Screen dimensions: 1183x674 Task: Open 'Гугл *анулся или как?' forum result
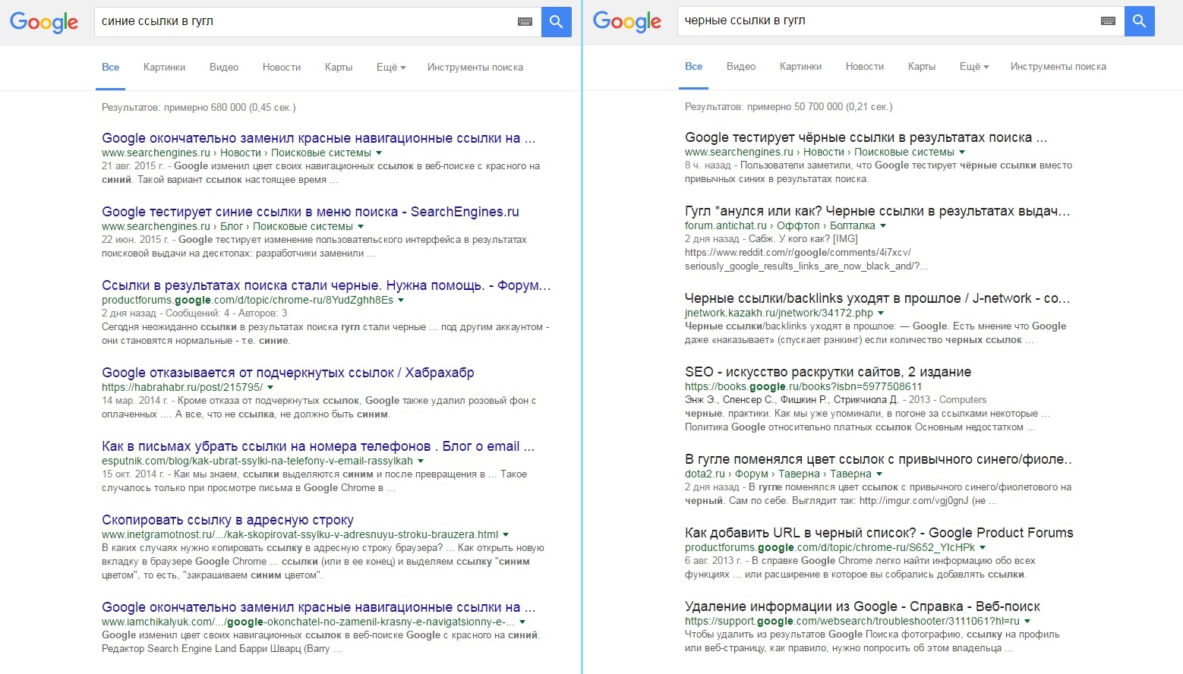click(878, 211)
